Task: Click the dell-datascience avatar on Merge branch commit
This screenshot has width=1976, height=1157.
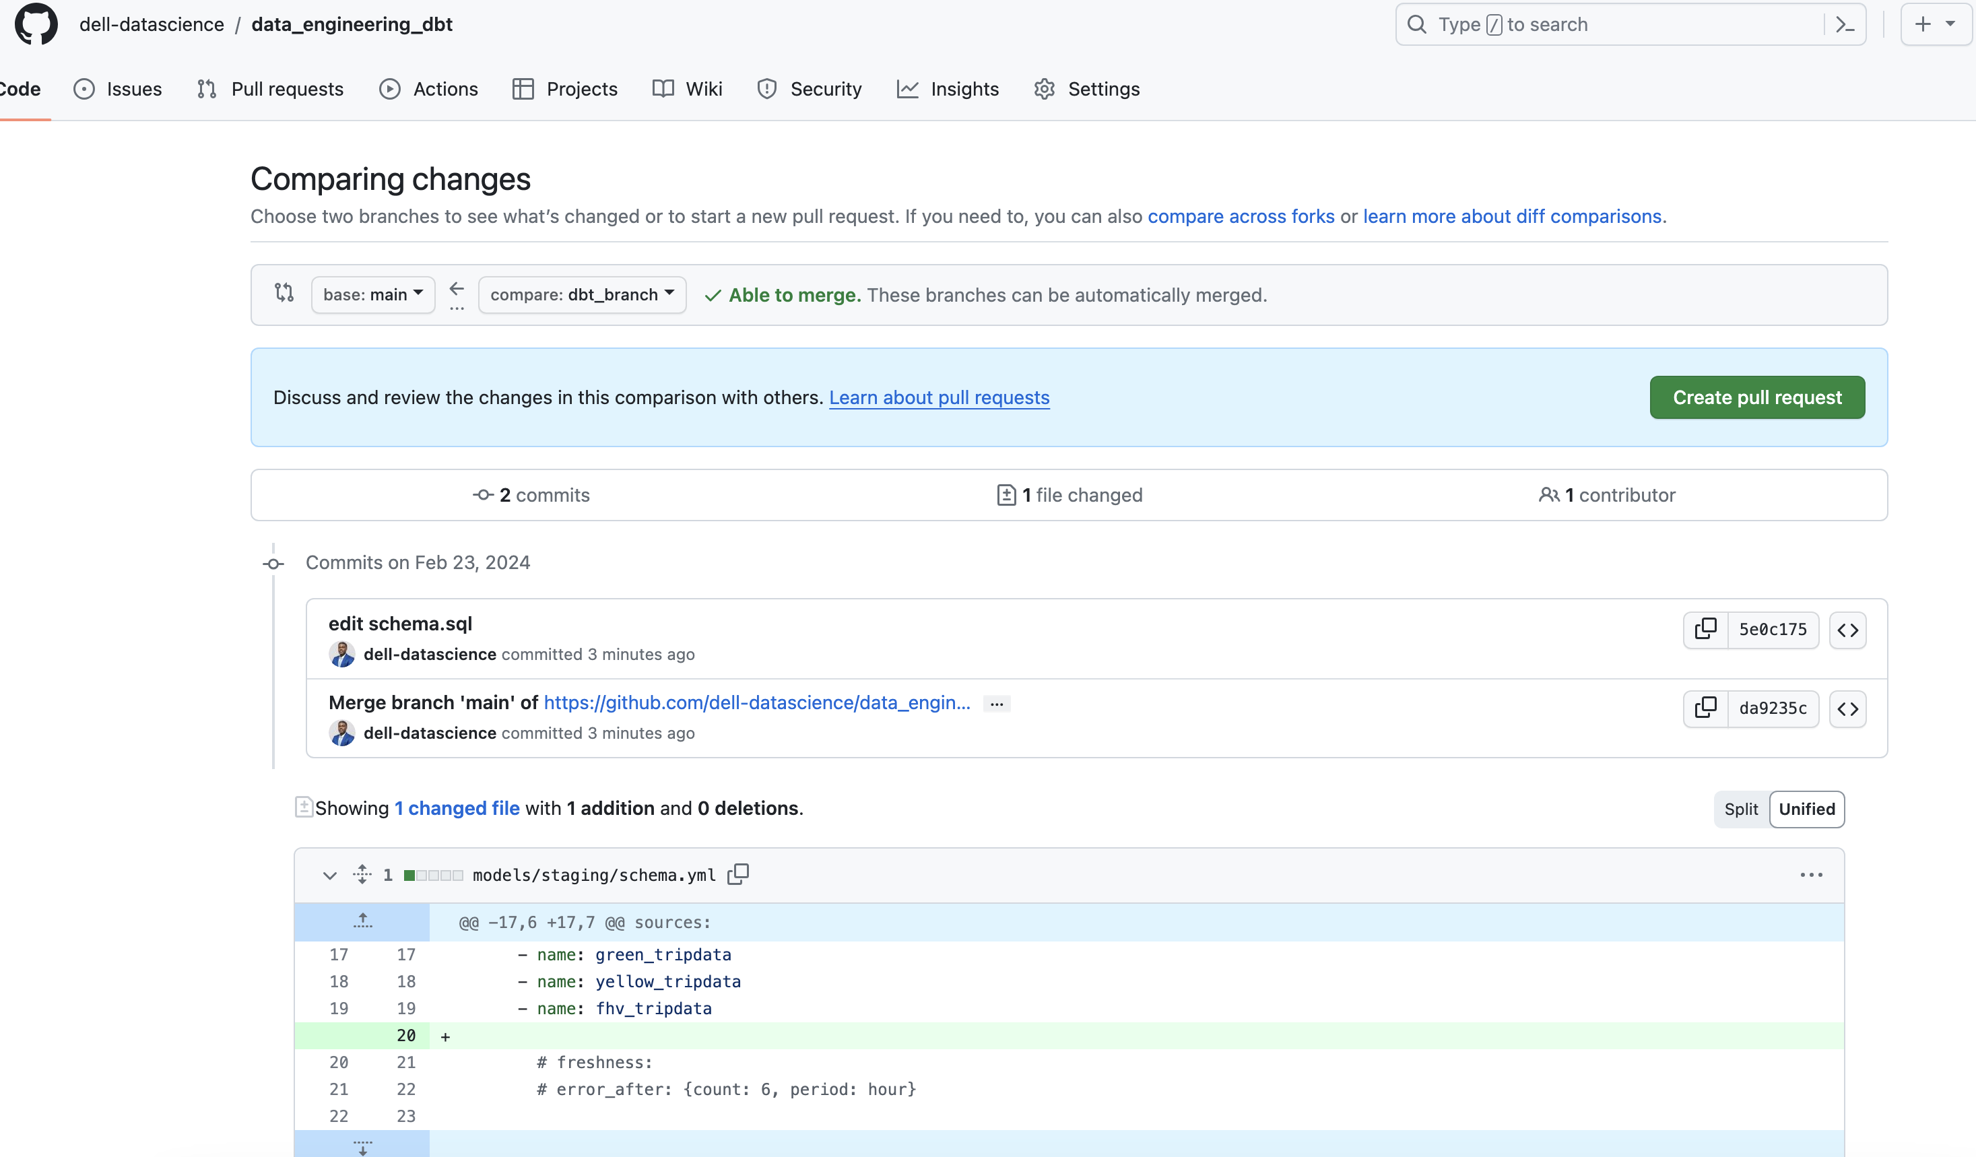Action: coord(342,733)
